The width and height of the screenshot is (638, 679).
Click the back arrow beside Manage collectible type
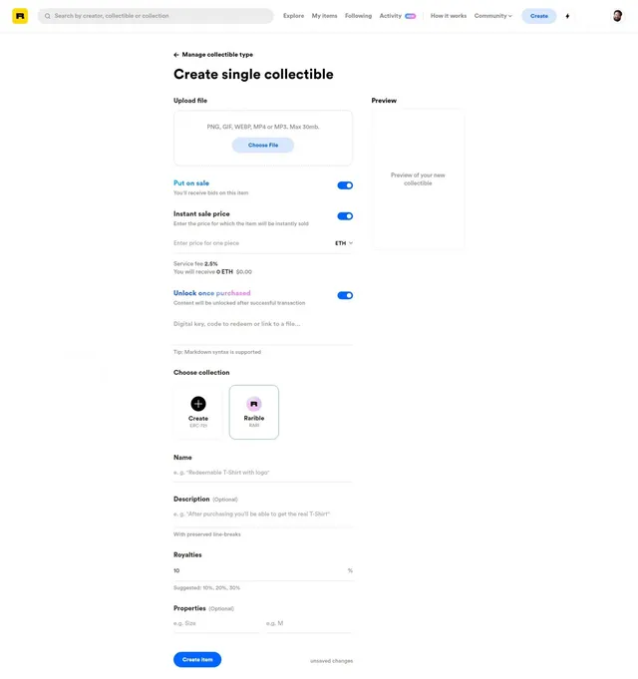point(176,55)
